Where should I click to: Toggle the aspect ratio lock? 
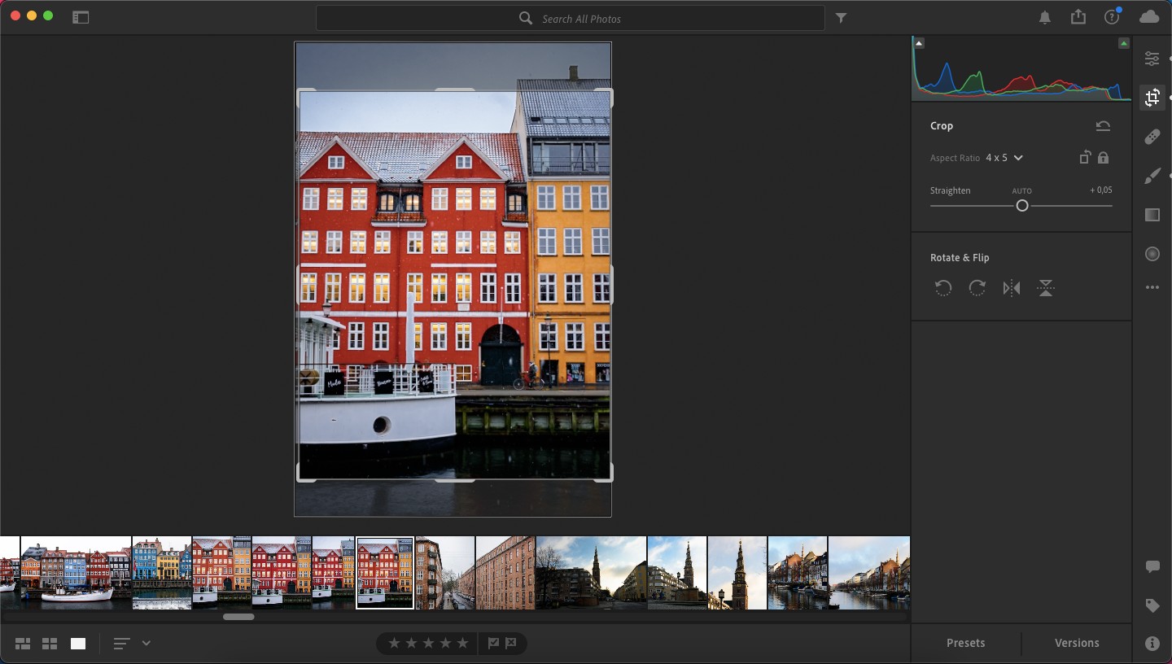(1103, 158)
